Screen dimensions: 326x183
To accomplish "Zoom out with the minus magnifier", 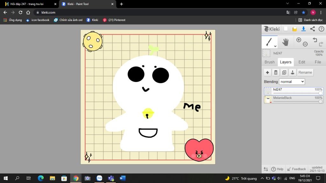I will [x=305, y=44].
